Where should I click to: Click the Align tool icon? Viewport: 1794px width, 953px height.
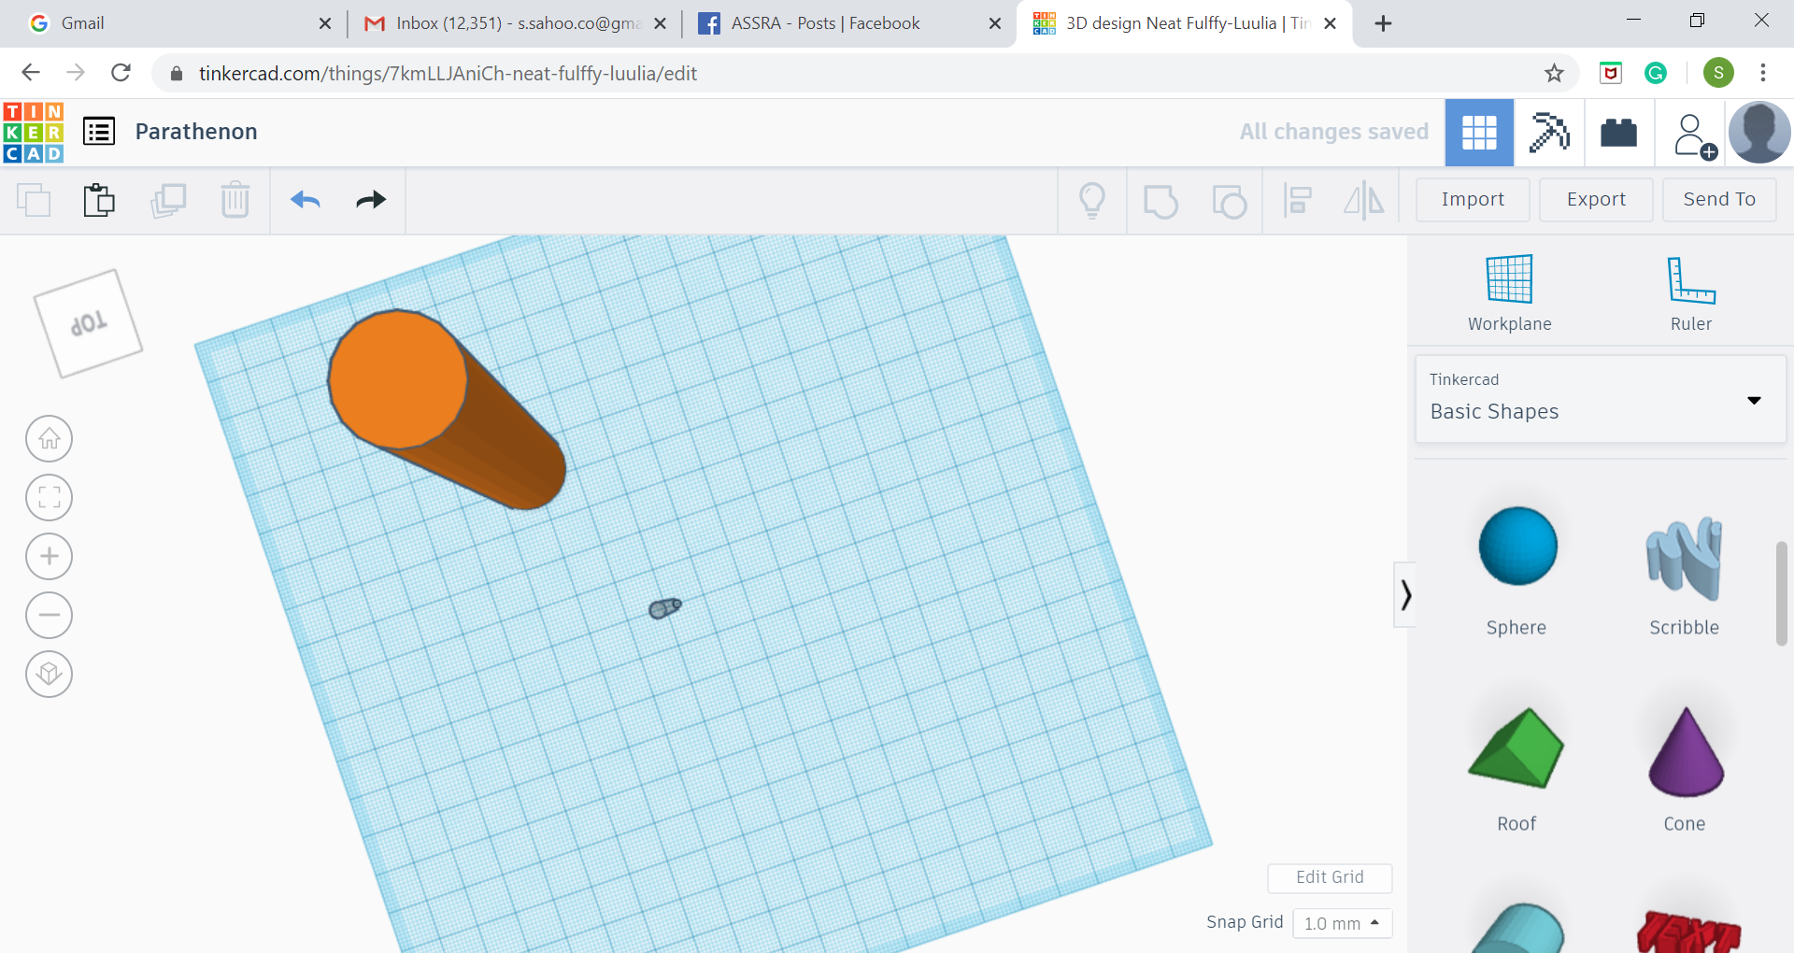click(1298, 201)
